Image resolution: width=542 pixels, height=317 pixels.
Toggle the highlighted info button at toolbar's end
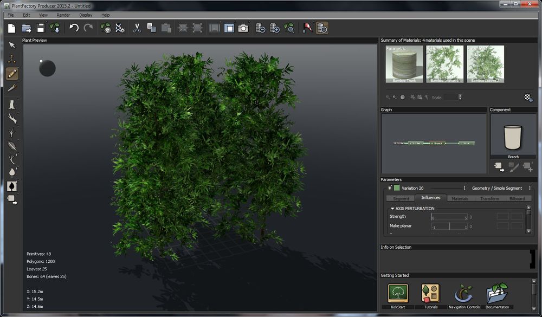(x=323, y=28)
